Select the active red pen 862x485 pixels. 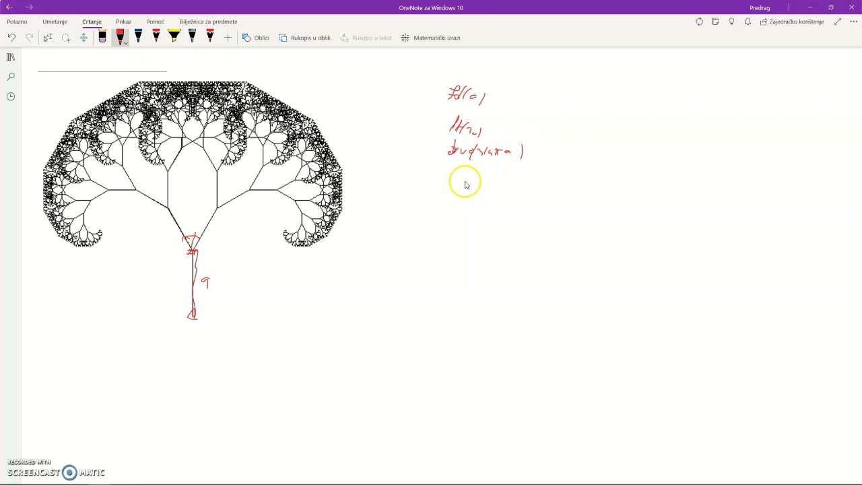point(120,36)
